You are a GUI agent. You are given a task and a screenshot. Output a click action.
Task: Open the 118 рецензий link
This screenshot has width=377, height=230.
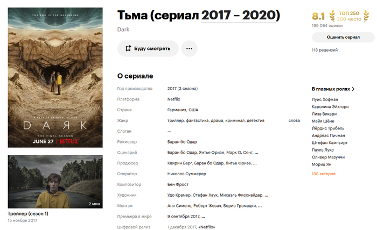pyautogui.click(x=325, y=50)
